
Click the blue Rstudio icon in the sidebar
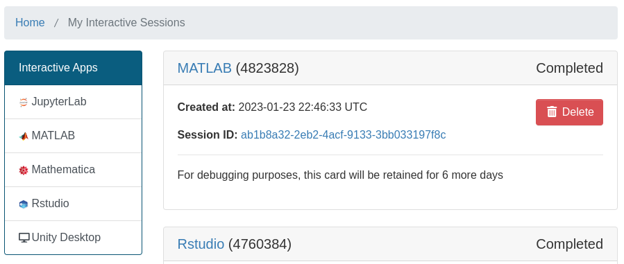[x=24, y=204]
